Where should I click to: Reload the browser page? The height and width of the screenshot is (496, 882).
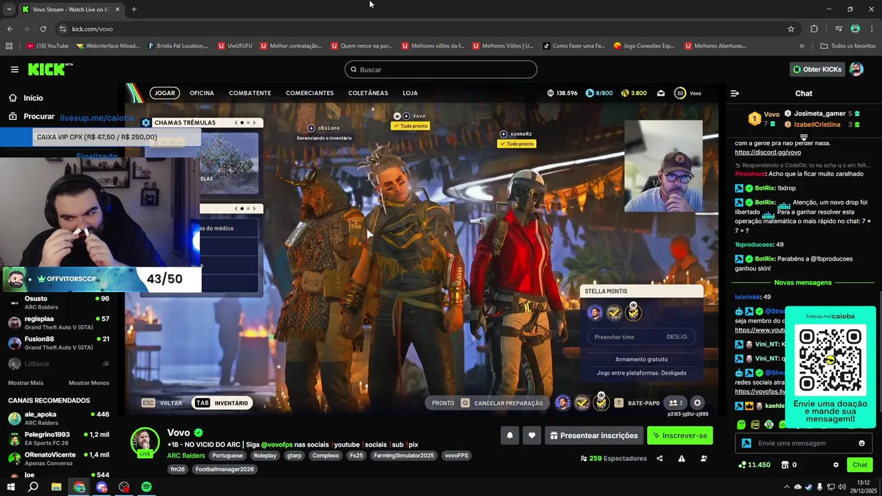(43, 29)
